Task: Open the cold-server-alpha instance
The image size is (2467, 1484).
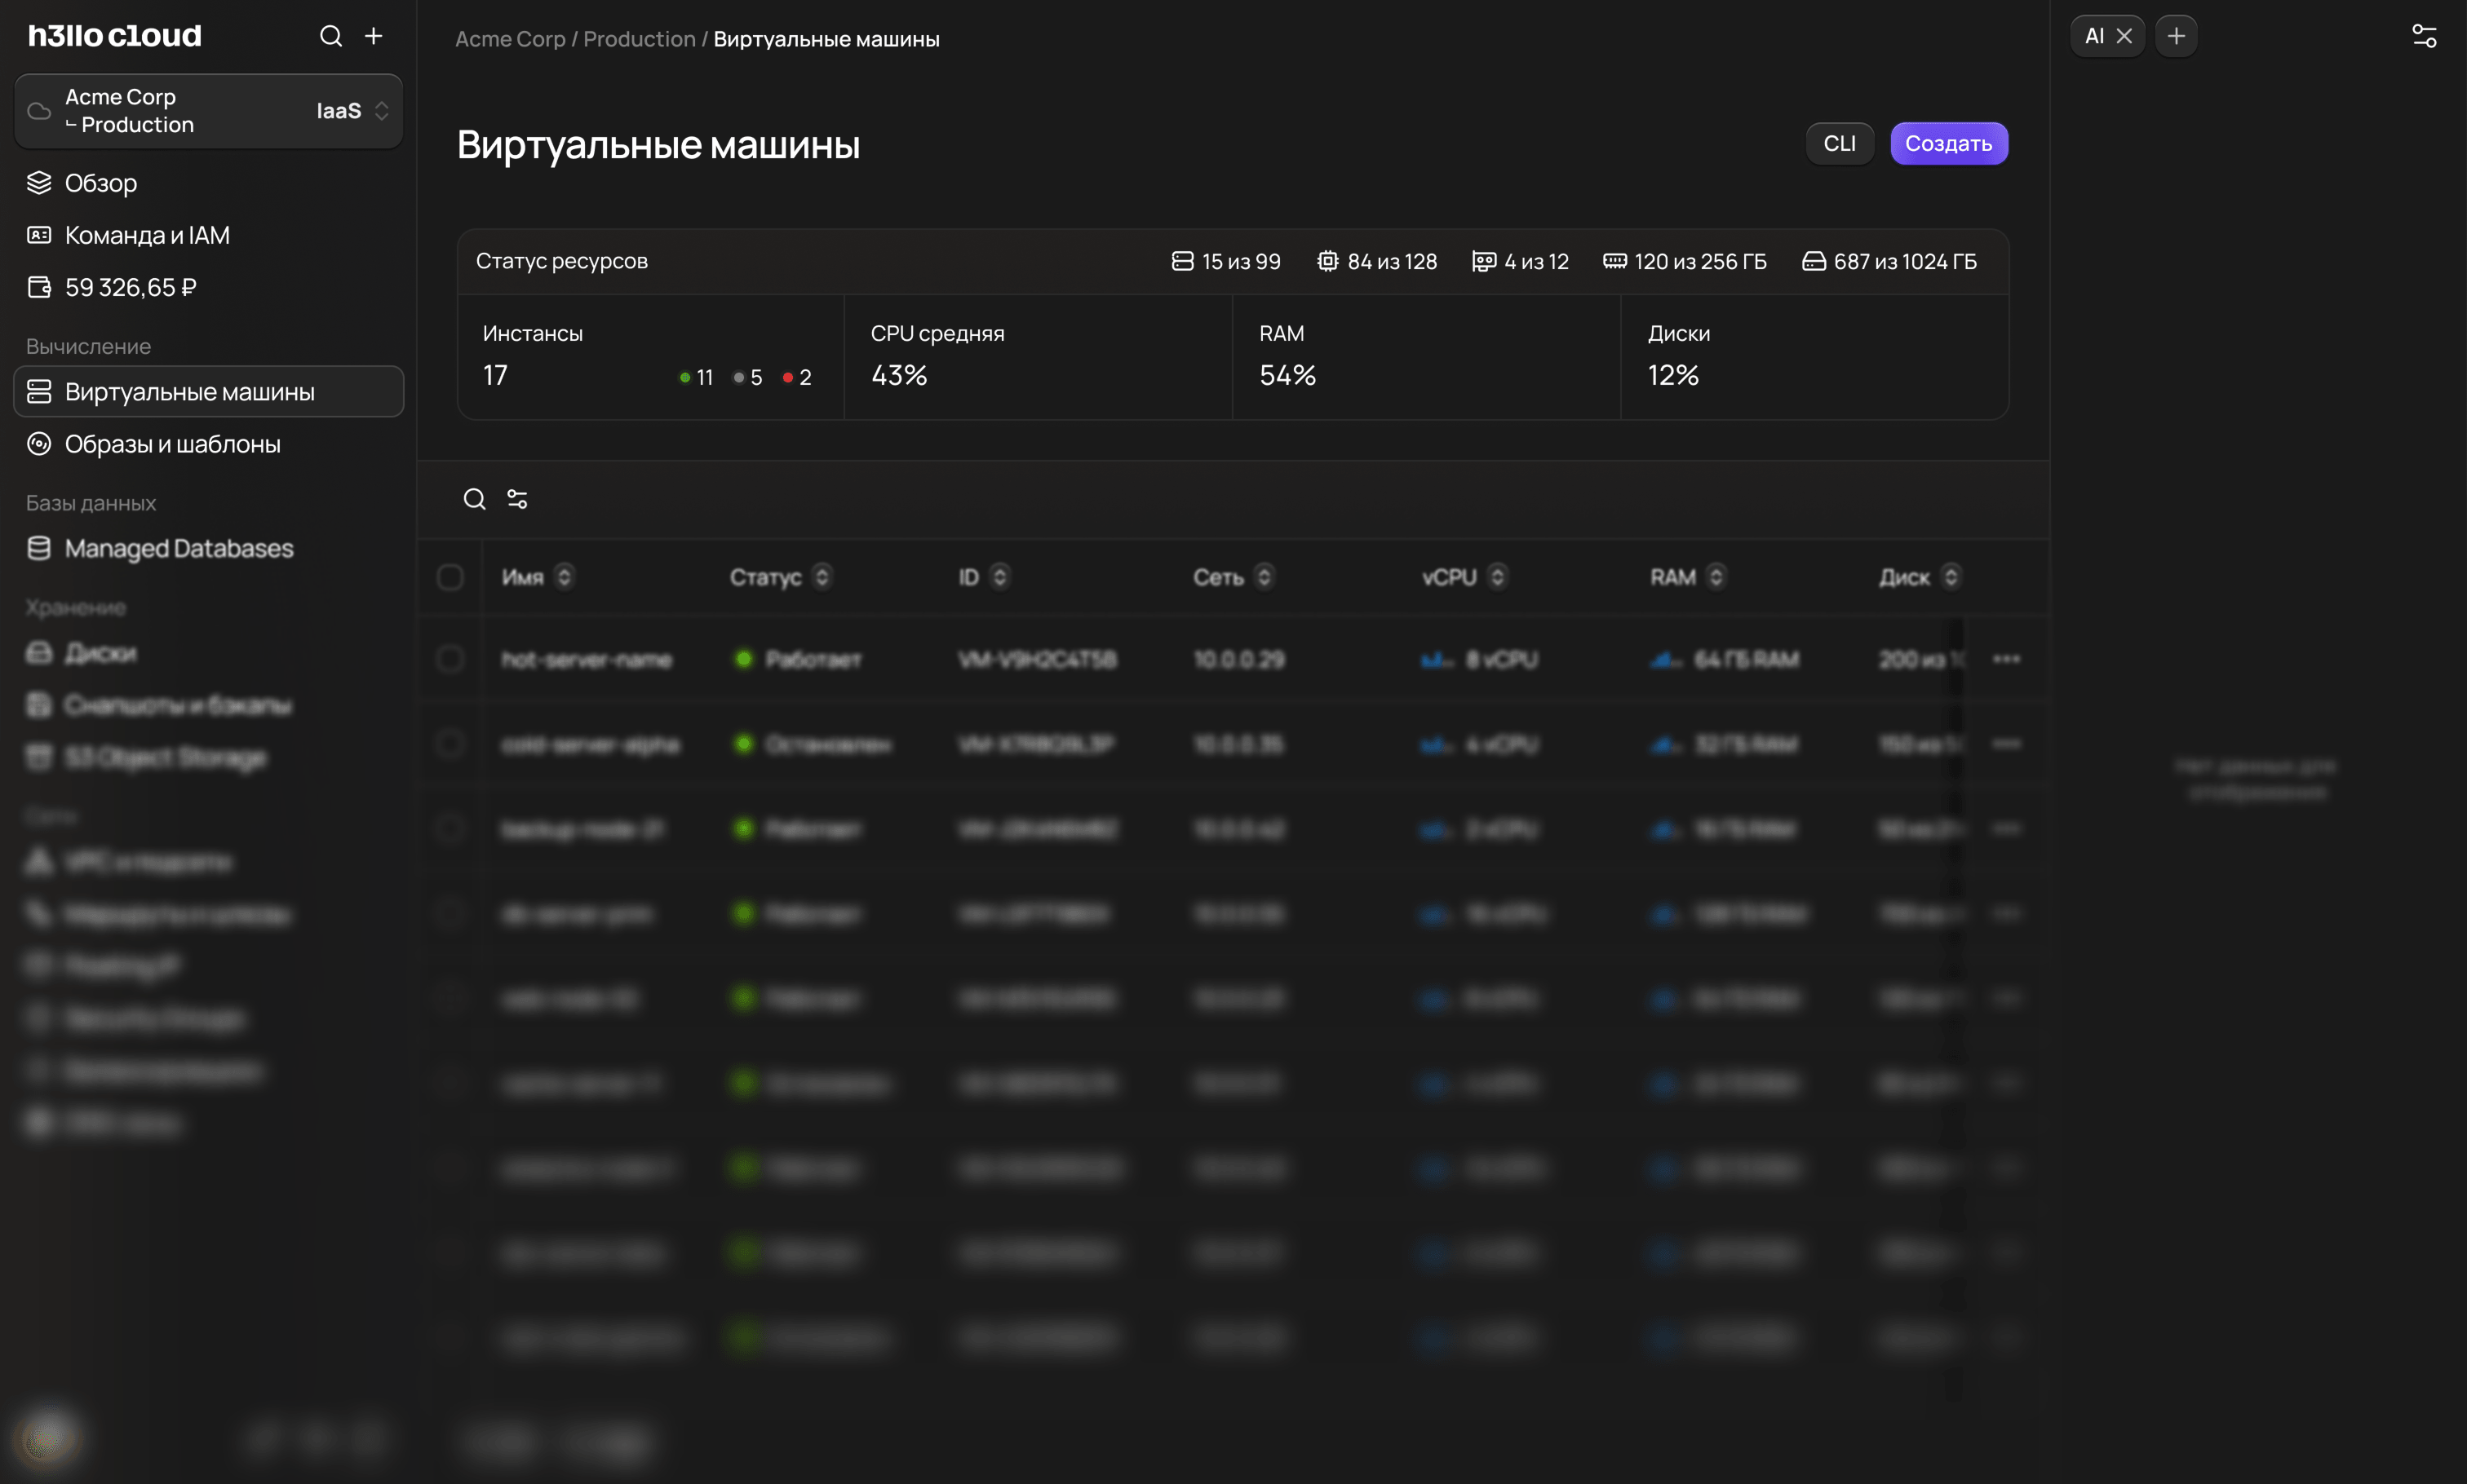Action: (x=591, y=745)
